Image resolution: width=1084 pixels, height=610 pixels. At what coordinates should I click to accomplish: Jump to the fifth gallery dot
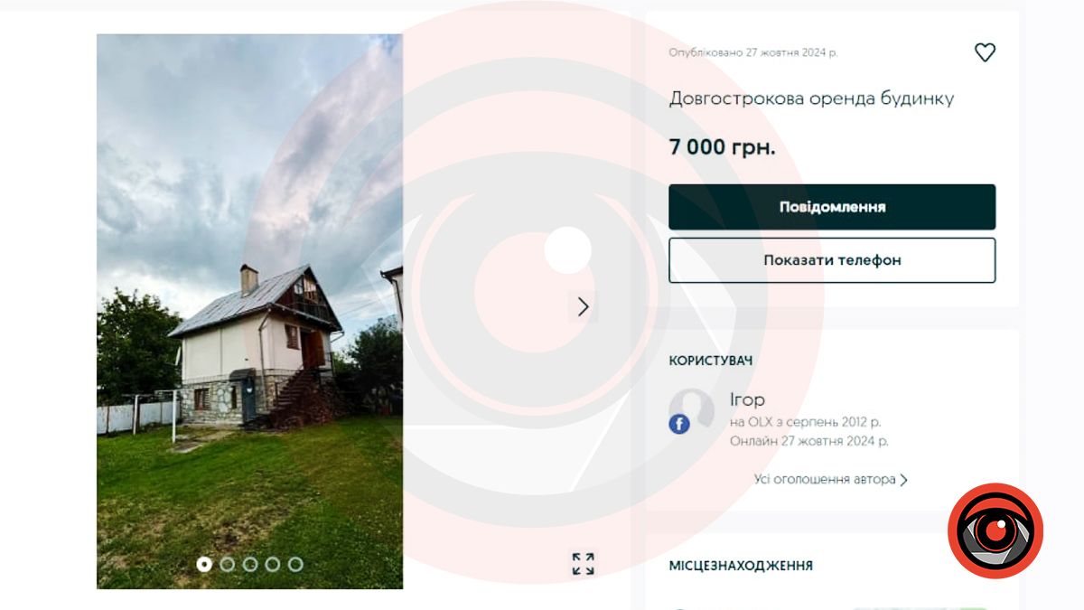point(295,564)
